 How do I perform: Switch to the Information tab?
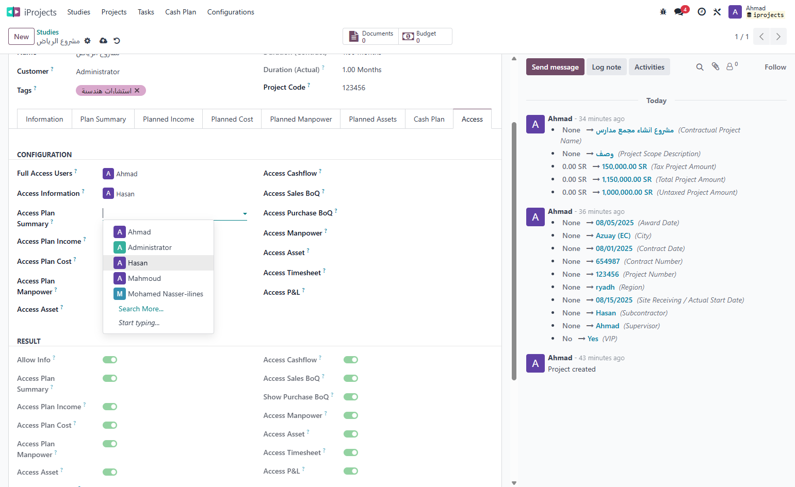(x=44, y=119)
